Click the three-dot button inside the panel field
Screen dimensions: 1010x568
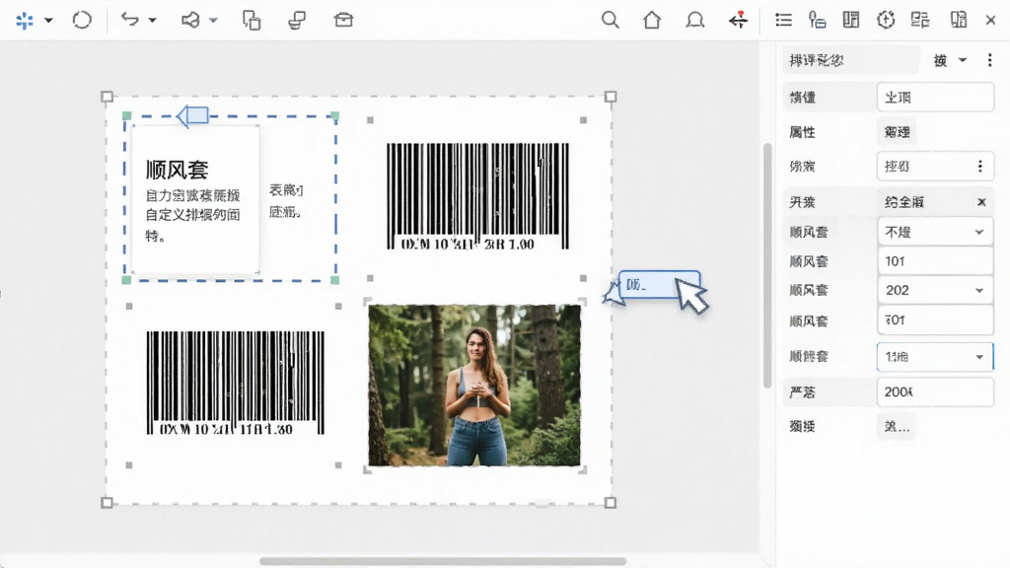[979, 167]
